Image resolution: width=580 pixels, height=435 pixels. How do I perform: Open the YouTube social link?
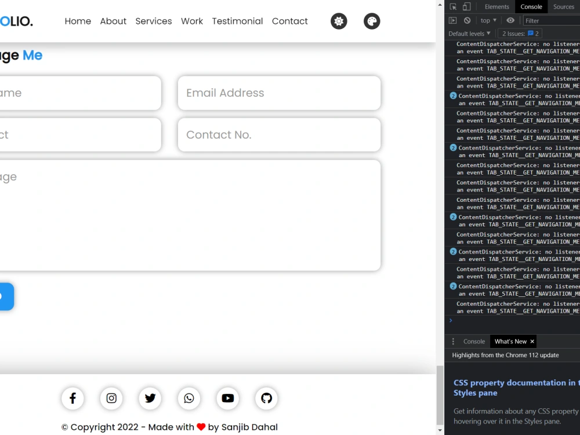pos(227,398)
